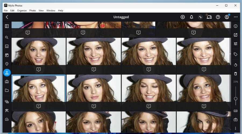Viewport: 242px width, 134px height.
Task: Click the trash delete icon
Action: pyautogui.click(x=236, y=74)
